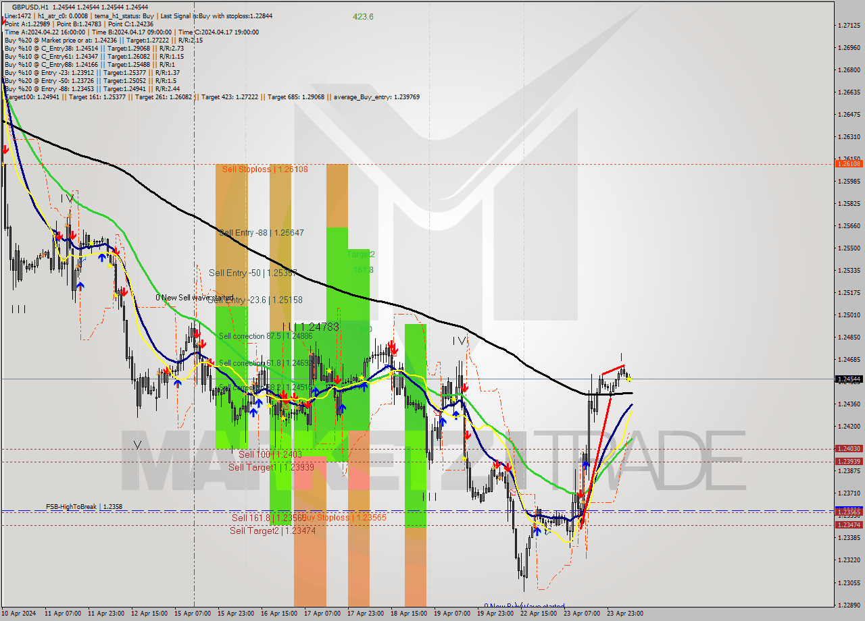The image size is (865, 621).
Task: Click the '12 Apr 15:00' time label
Action: pos(149,614)
